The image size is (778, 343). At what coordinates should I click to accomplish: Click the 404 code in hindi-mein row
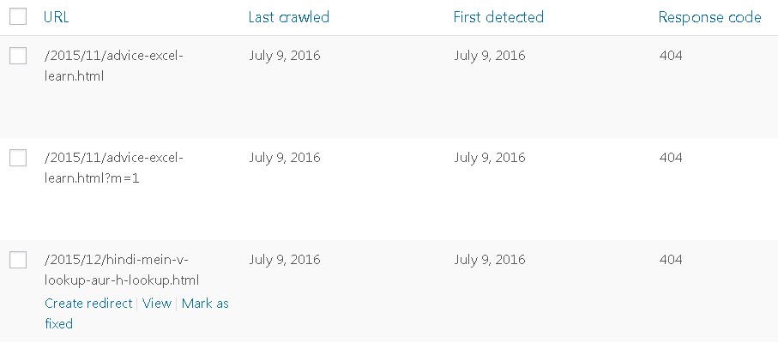point(671,260)
